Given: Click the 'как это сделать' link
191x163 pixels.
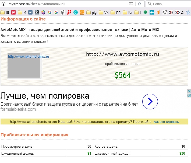Looking at the screenshot, I should [x=166, y=122].
